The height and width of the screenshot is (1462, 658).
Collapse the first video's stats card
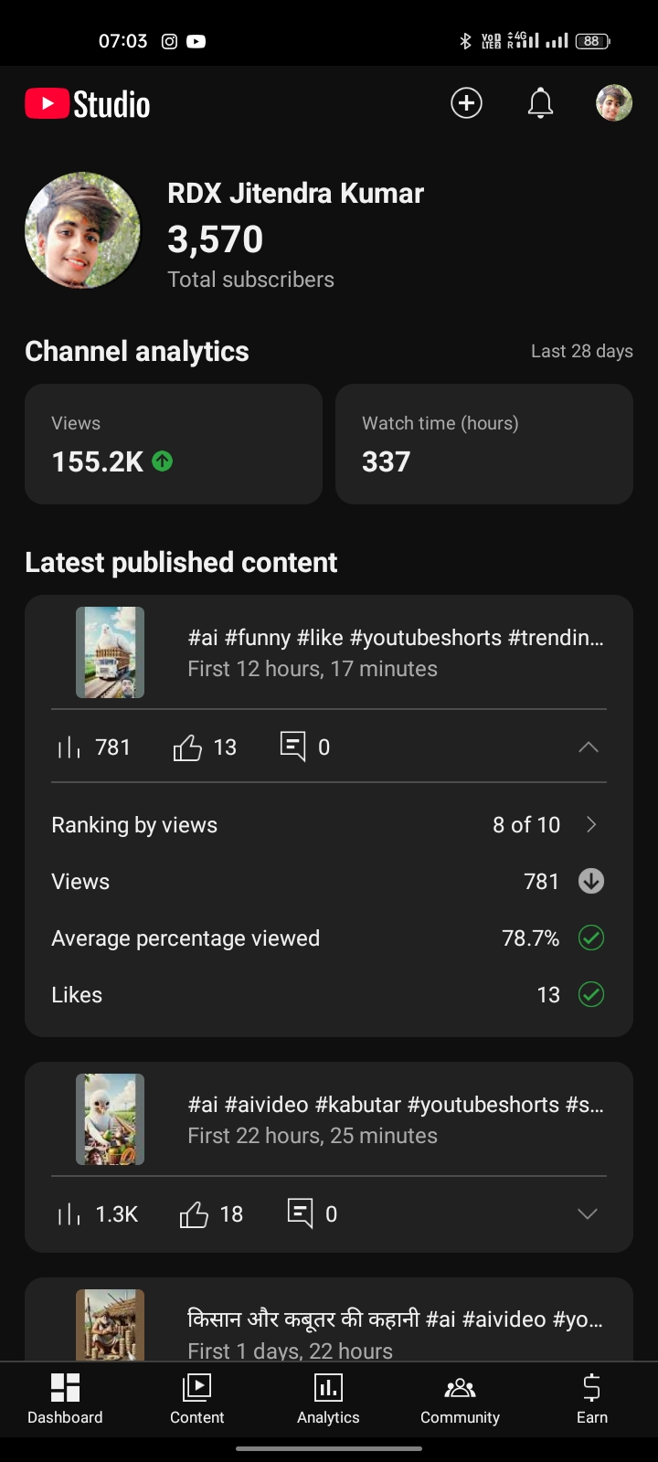588,747
